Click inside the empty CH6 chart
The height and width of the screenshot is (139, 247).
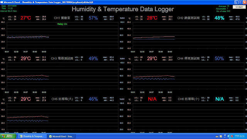pyautogui.click(x=189, y=116)
